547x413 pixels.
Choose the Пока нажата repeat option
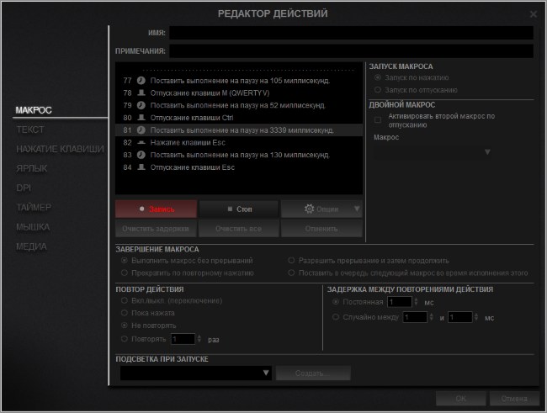coord(125,312)
